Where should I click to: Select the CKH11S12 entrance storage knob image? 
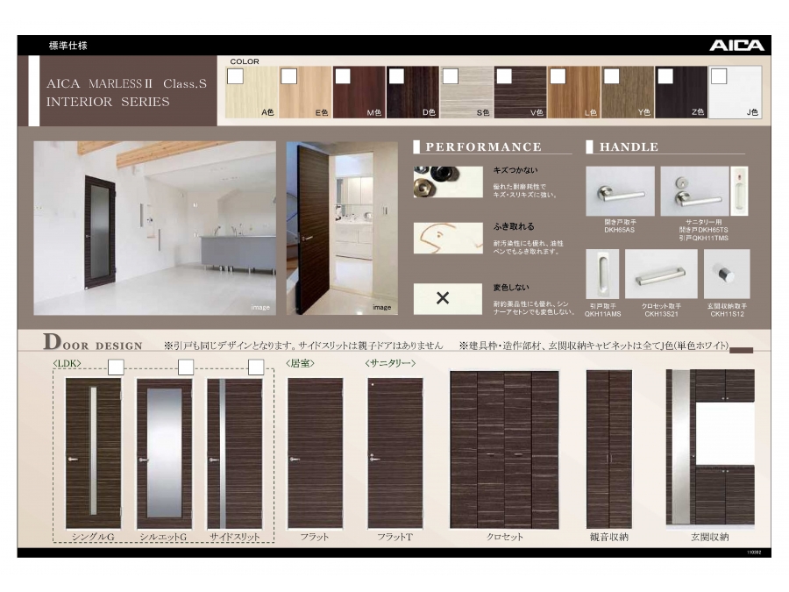point(727,274)
